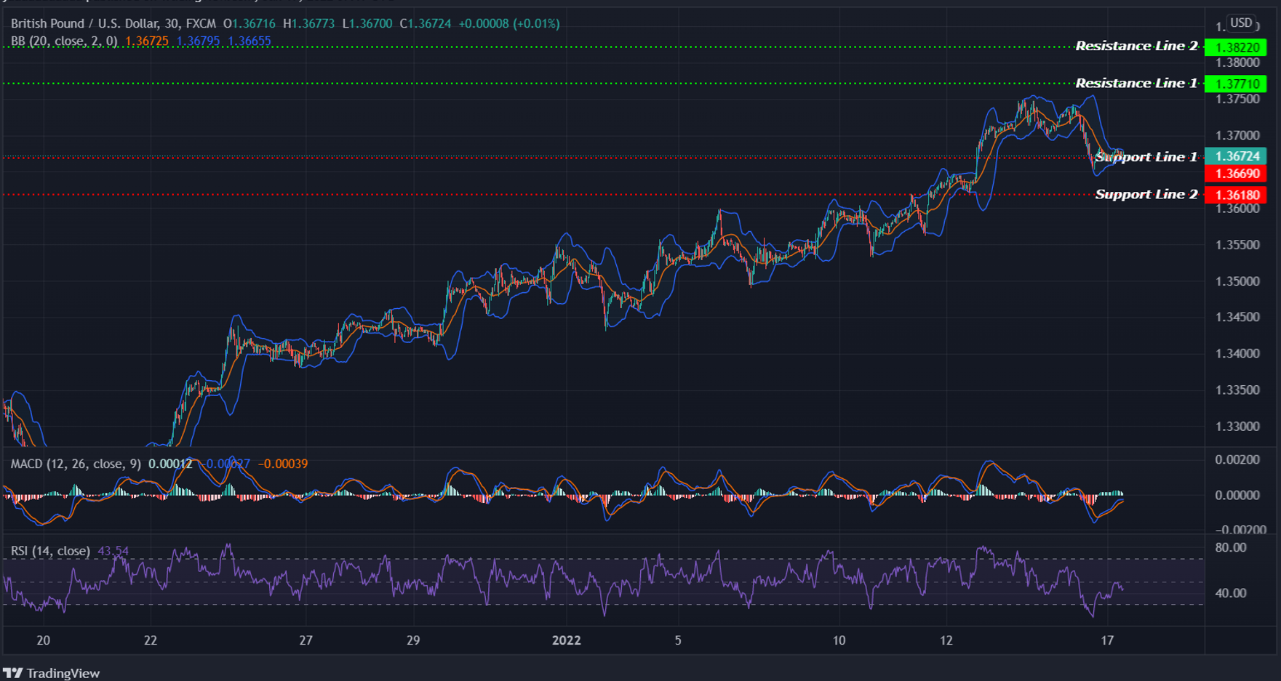
Task: Select the BB (20, close, 2, 0) indicator legend
Action: [65, 41]
